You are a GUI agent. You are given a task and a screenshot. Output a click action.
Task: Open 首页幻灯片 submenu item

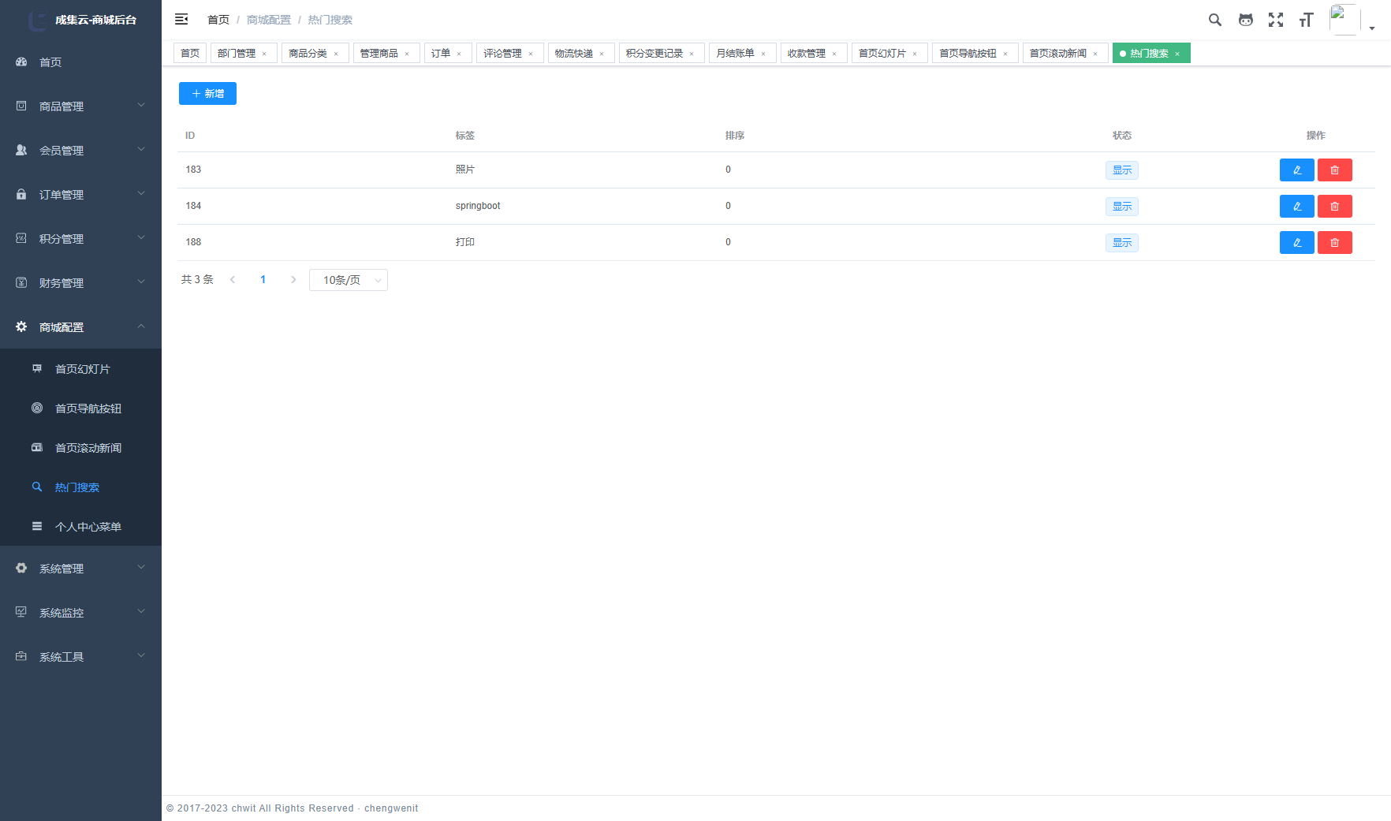point(80,368)
